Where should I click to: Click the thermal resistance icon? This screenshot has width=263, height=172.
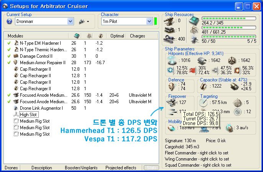pos(193,70)
